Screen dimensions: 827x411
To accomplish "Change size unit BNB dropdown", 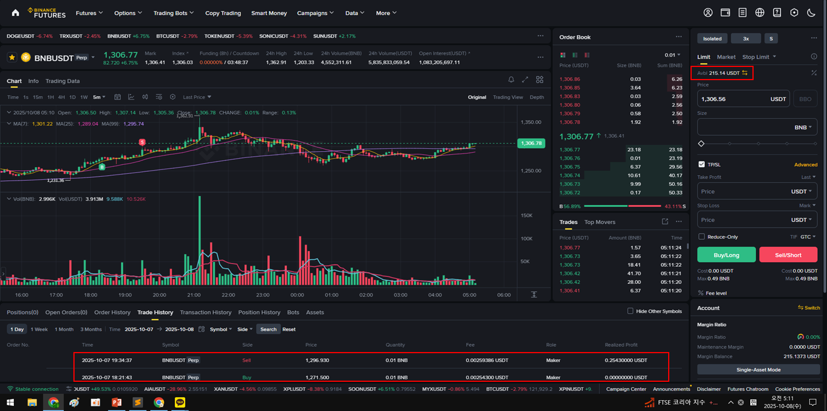I will click(x=803, y=127).
